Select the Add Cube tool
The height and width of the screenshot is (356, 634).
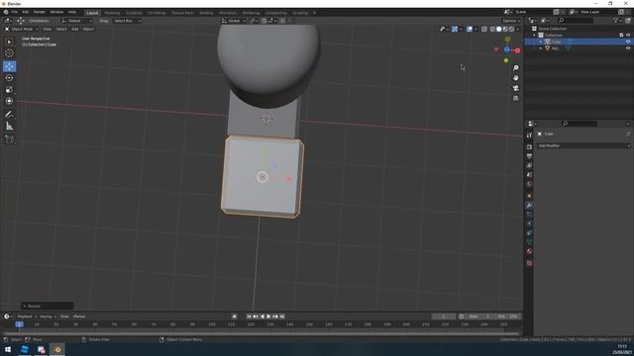click(9, 139)
